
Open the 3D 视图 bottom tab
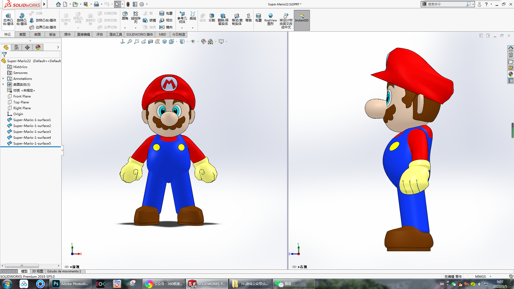tap(37, 271)
